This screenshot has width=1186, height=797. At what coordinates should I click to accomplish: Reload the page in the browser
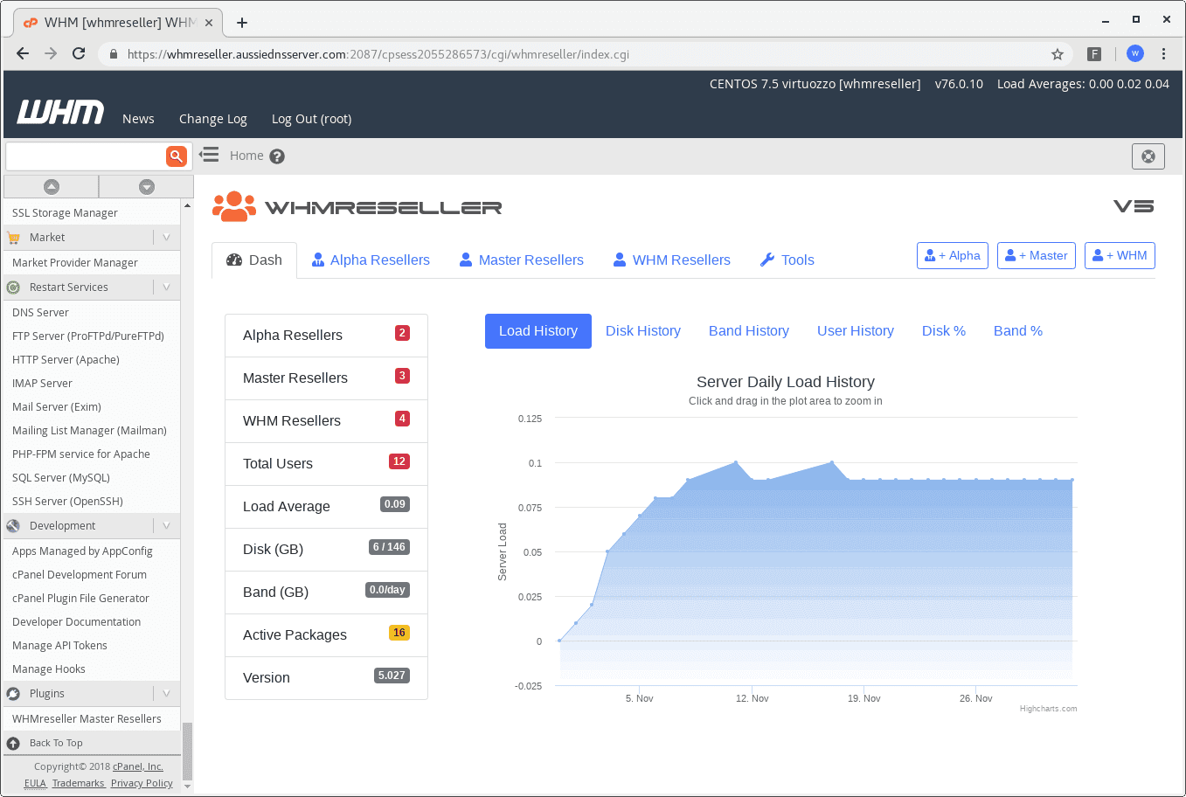(79, 53)
